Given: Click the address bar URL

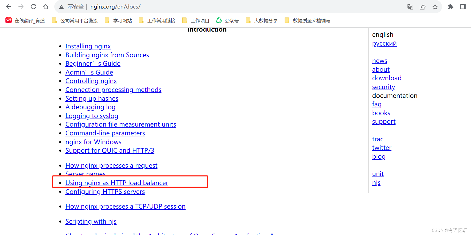Looking at the screenshot, I should click(x=115, y=7).
